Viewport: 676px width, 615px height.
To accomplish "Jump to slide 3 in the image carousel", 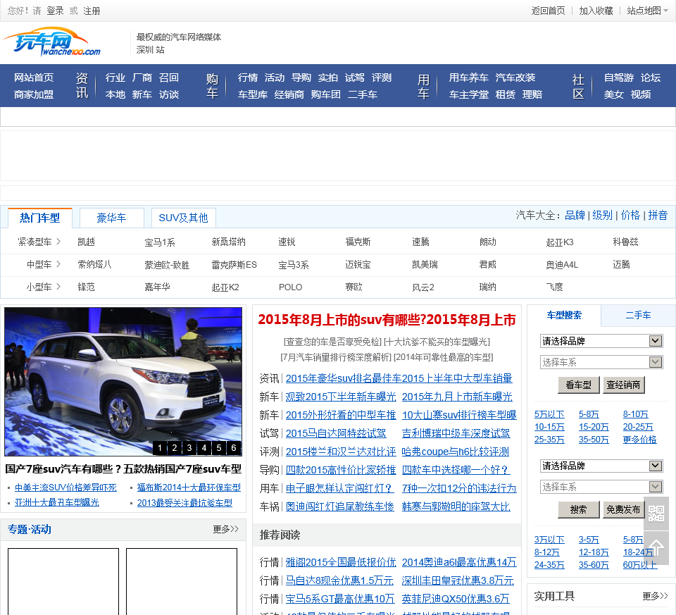I will pyautogui.click(x=189, y=448).
